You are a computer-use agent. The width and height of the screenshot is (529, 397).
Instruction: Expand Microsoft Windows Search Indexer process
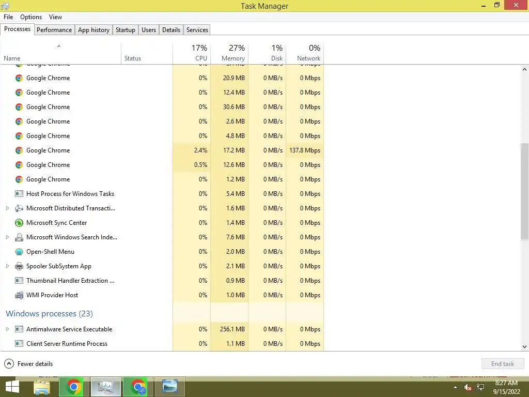pos(7,237)
